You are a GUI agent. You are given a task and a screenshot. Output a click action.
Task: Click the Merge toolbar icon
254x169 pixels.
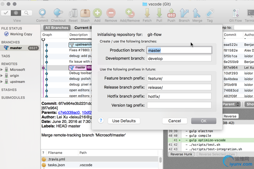click(x=197, y=13)
